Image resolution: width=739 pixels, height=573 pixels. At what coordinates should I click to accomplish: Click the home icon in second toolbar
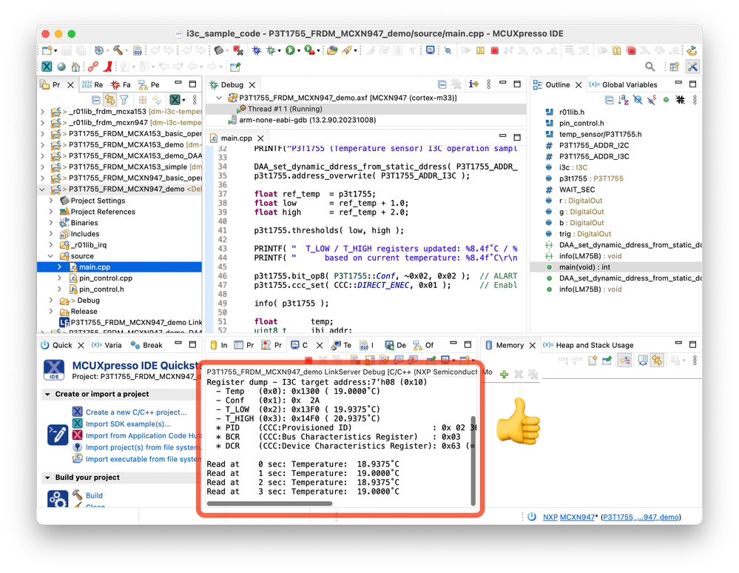click(75, 67)
